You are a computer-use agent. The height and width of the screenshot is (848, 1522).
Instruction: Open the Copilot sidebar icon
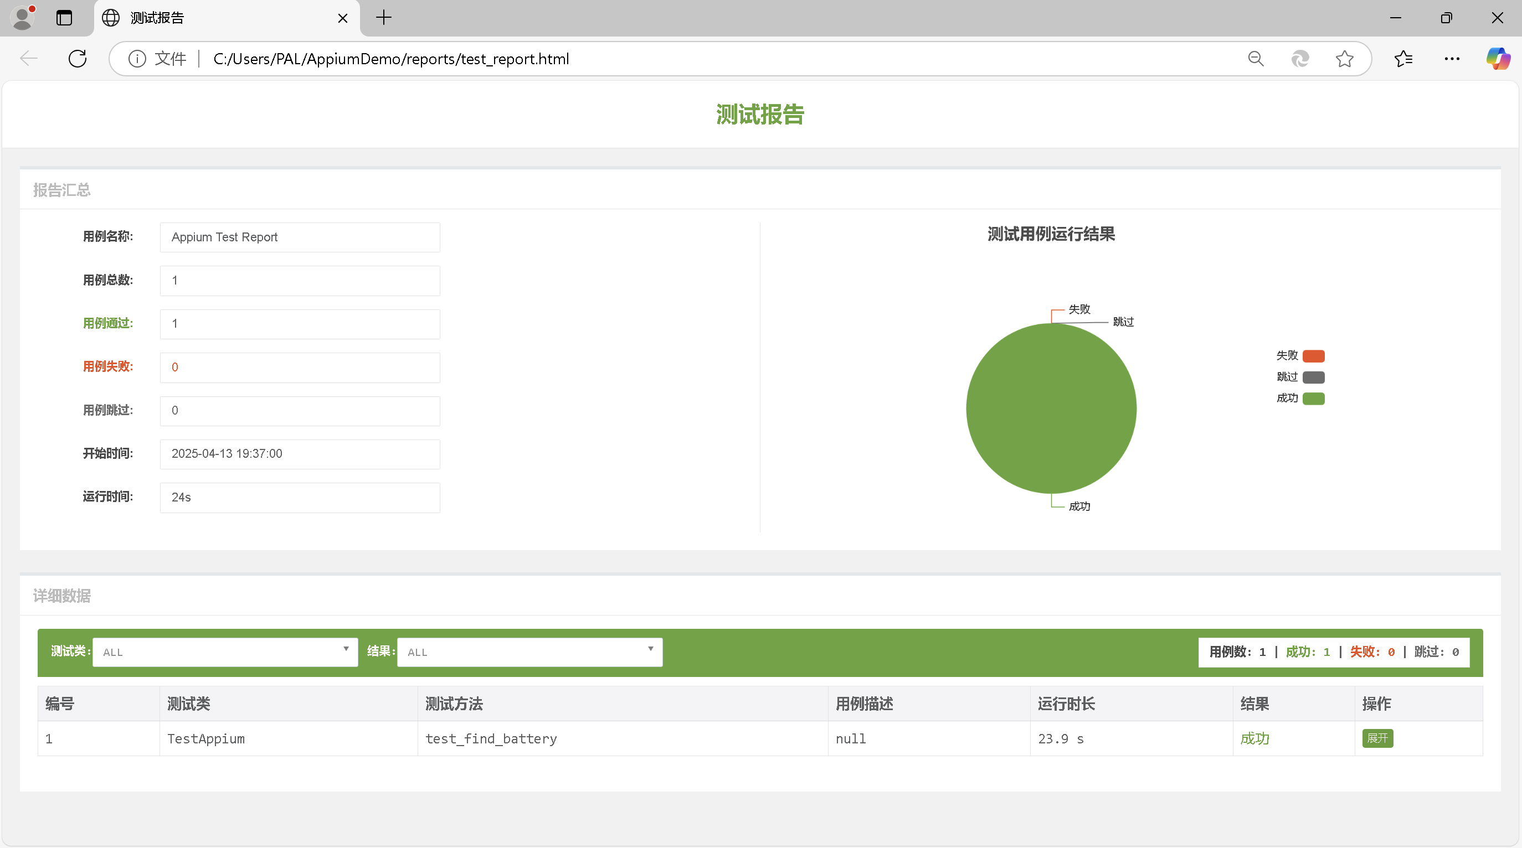(1498, 59)
